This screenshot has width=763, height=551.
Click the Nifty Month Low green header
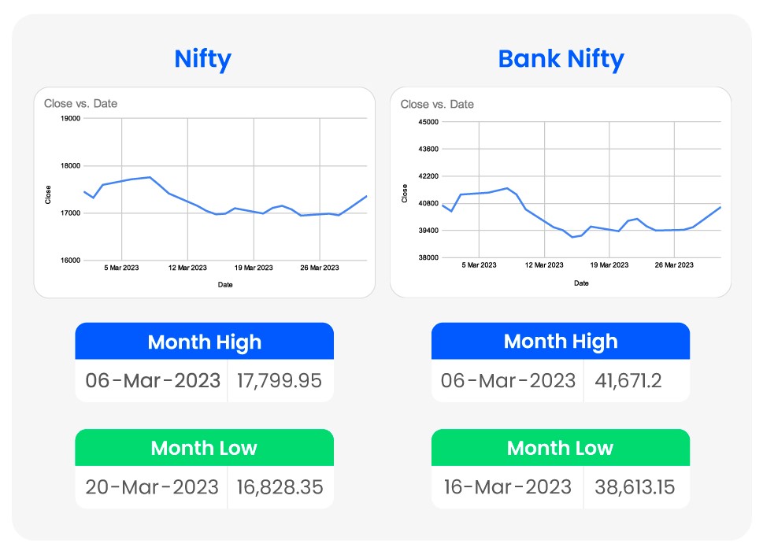tap(204, 448)
